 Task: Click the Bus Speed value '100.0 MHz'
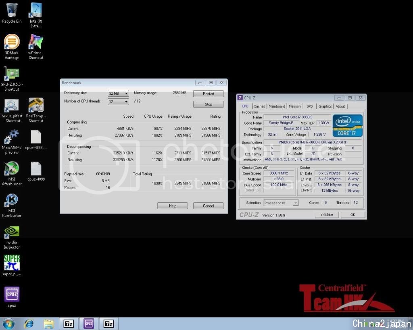279,185
